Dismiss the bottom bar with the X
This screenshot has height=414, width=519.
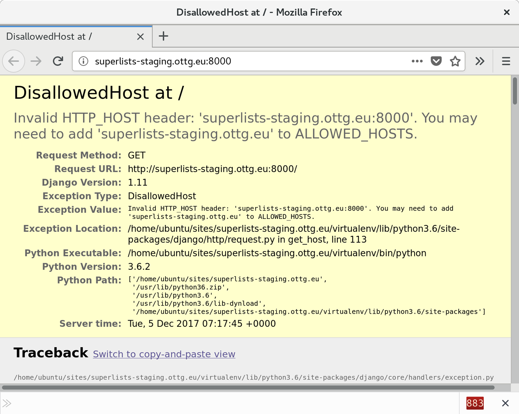pos(505,403)
